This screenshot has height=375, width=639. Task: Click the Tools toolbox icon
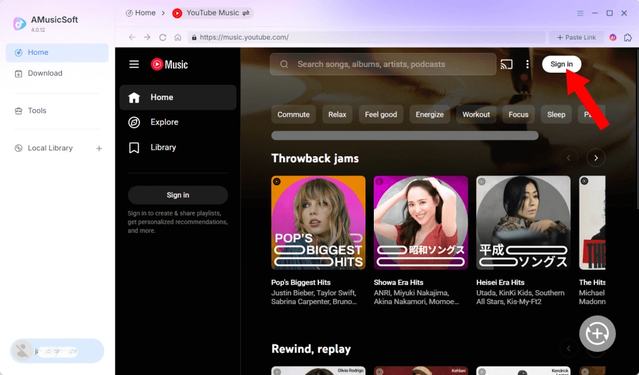click(19, 110)
